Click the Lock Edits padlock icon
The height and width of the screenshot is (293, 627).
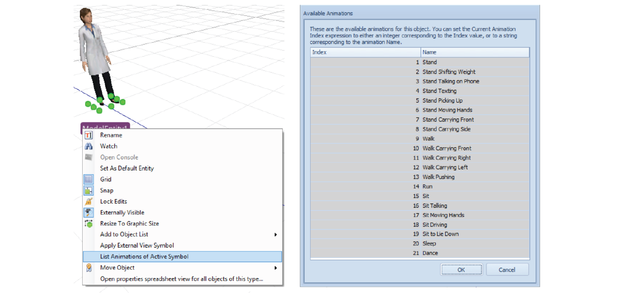click(x=88, y=202)
